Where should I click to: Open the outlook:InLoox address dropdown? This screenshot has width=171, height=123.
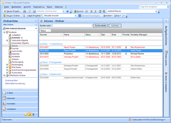click(x=156, y=11)
